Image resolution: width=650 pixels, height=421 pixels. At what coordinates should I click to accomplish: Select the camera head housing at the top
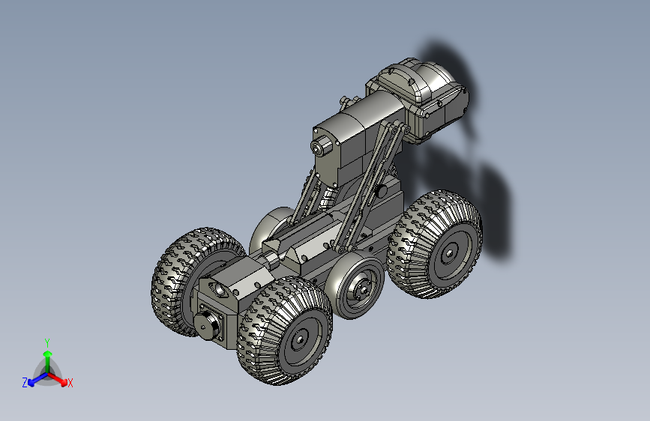click(418, 100)
